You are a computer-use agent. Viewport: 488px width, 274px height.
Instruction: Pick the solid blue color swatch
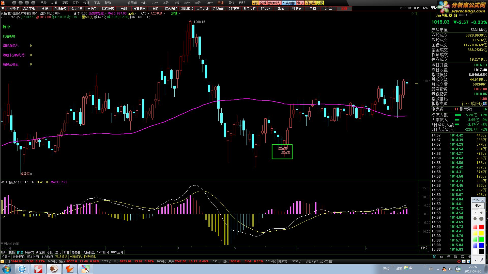point(481,245)
